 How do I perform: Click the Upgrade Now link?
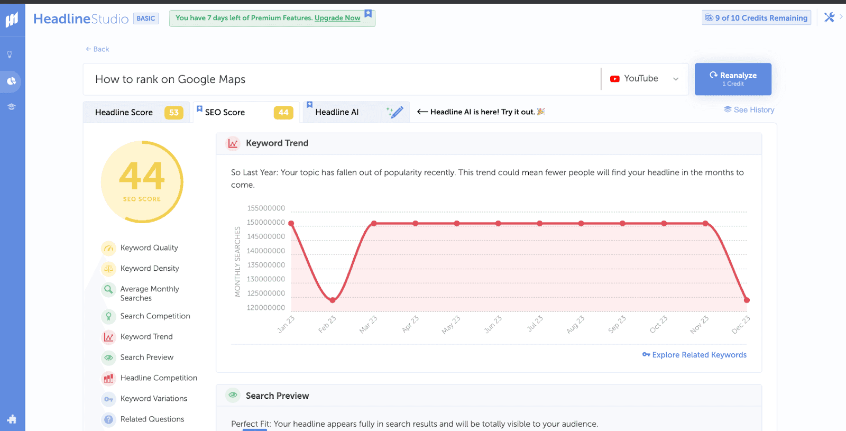click(x=337, y=18)
